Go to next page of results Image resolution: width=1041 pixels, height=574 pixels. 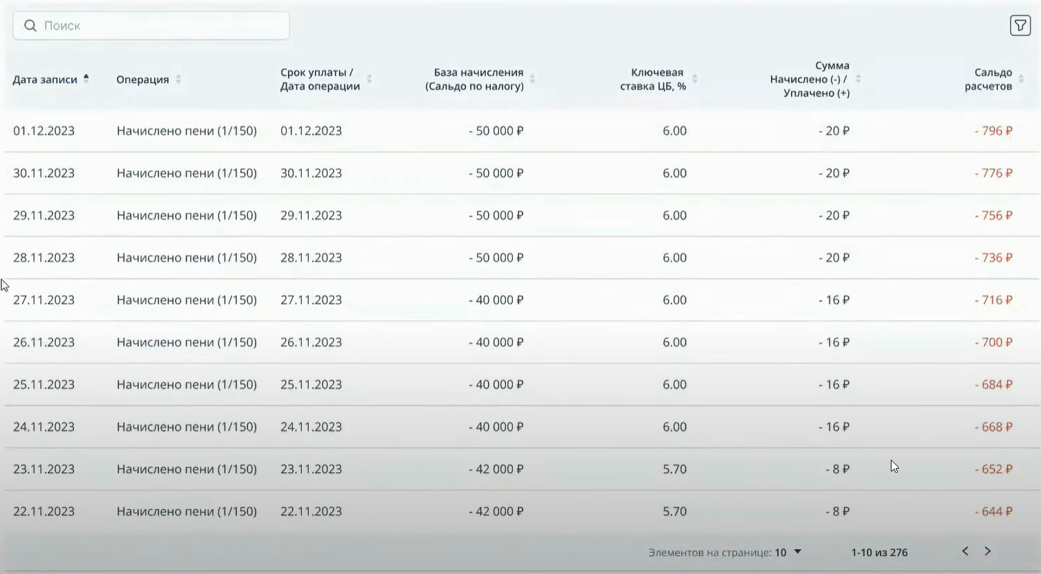click(x=988, y=551)
